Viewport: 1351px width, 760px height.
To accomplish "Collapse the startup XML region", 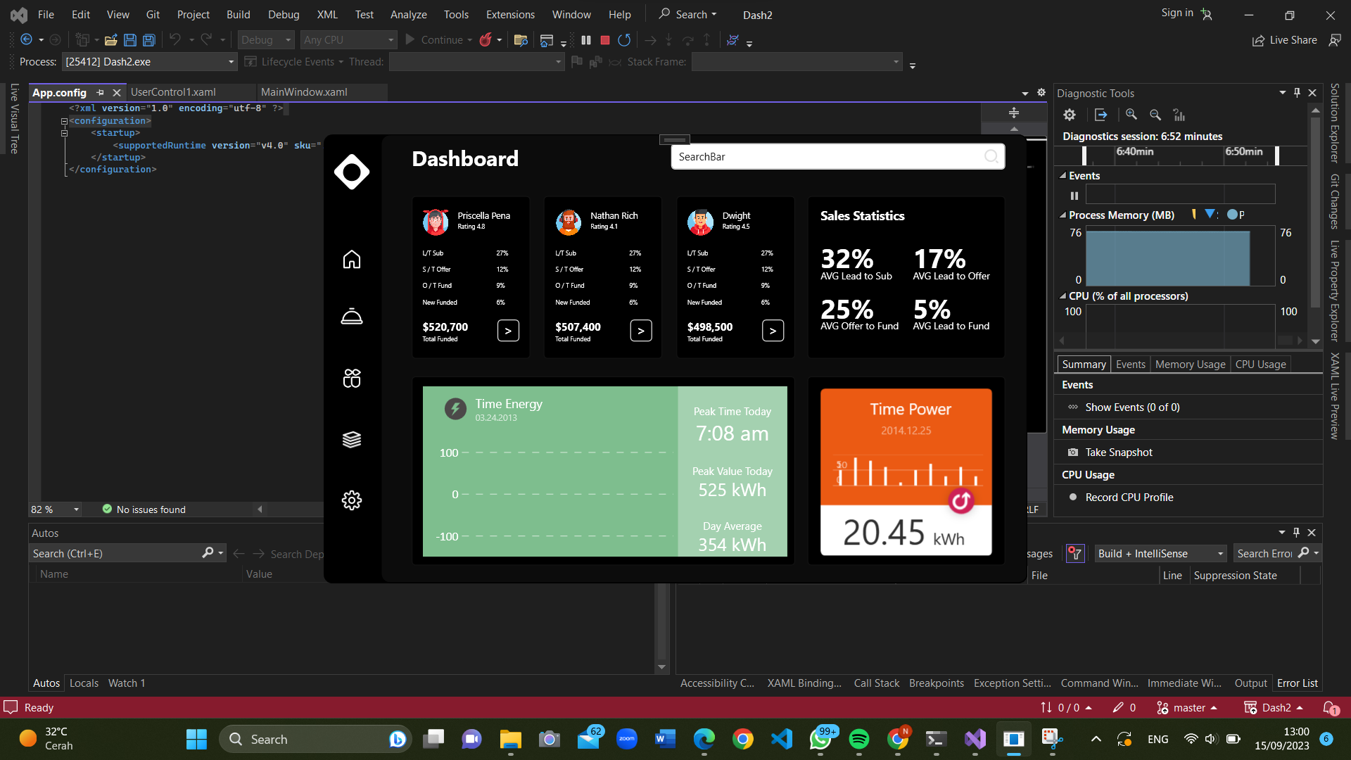I will tap(64, 132).
